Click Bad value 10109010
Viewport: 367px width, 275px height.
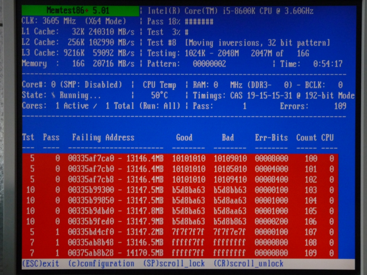230,158
